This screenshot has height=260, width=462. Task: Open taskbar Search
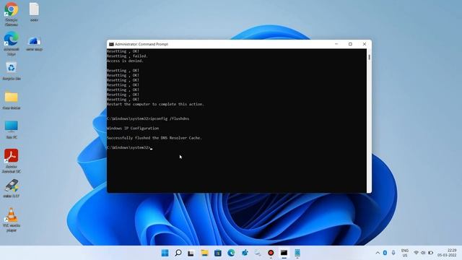click(178, 253)
